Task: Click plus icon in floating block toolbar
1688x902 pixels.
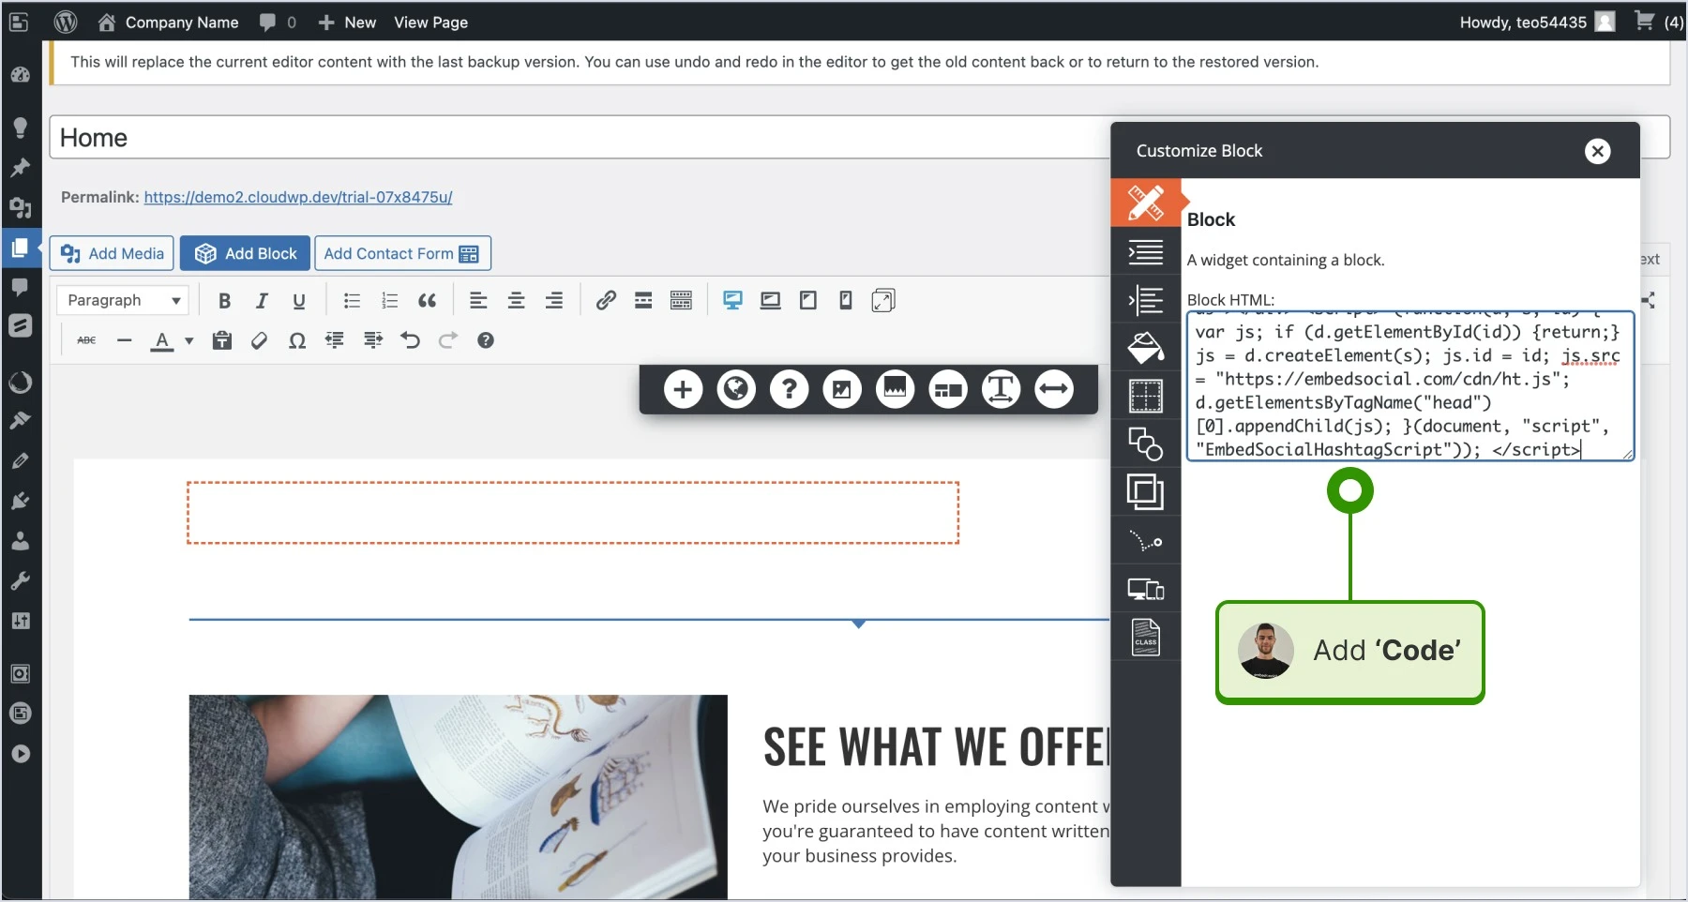Action: tap(684, 389)
